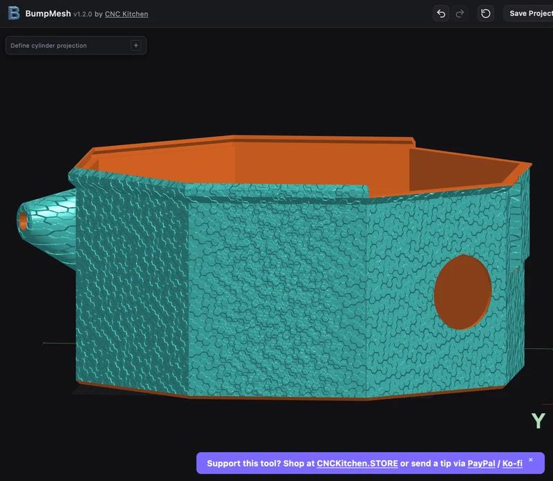Click the circular reset icon
Screen dimensions: 553x481
486,14
